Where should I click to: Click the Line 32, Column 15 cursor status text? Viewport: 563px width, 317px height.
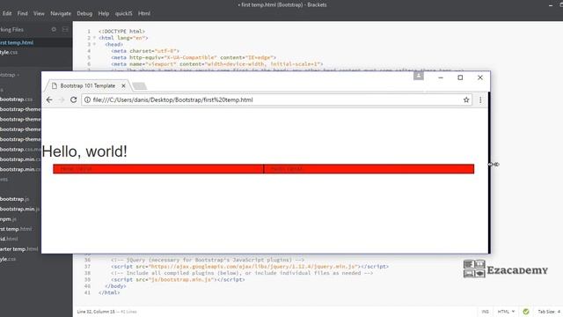(96, 312)
